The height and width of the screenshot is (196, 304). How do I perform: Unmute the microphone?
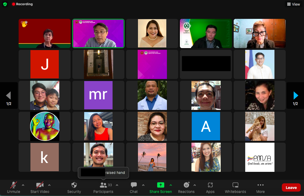14,187
